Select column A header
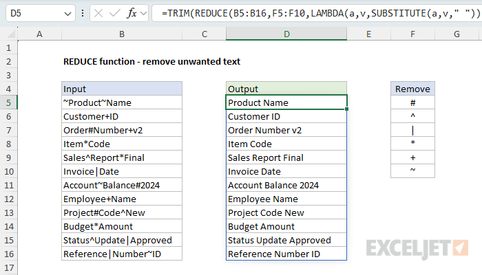 39,34
